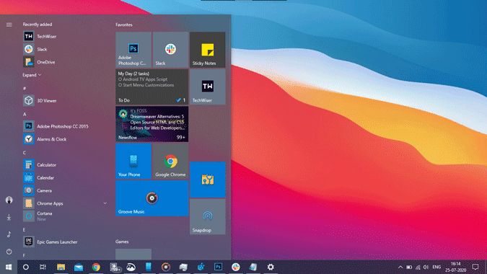The width and height of the screenshot is (487, 274).
Task: Open the Action Center notifications icon
Action: (x=475, y=267)
